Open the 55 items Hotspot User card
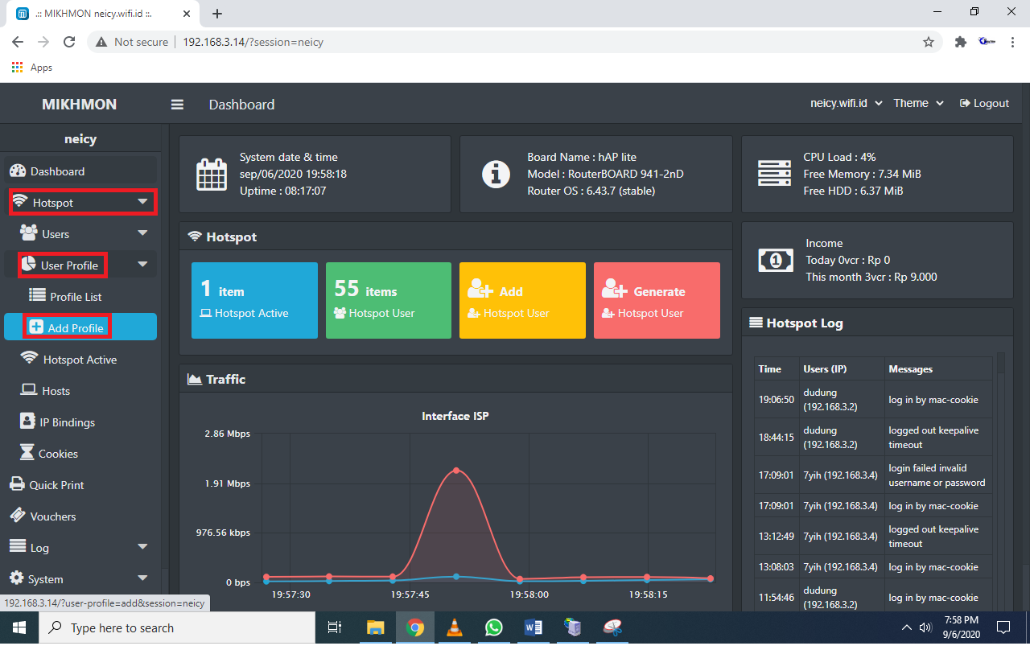This screenshot has width=1030, height=650. (x=389, y=300)
